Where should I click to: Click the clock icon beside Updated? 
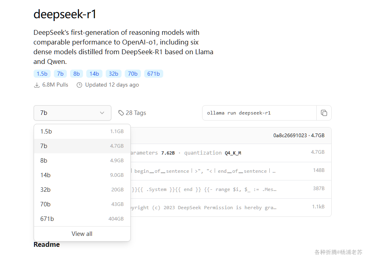pos(79,85)
